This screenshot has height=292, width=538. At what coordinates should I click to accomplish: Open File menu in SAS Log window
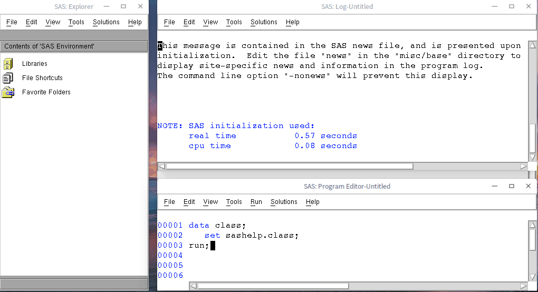point(169,22)
